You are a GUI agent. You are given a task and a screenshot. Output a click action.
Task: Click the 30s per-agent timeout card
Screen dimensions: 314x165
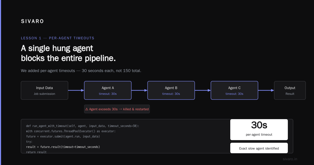point(259,130)
